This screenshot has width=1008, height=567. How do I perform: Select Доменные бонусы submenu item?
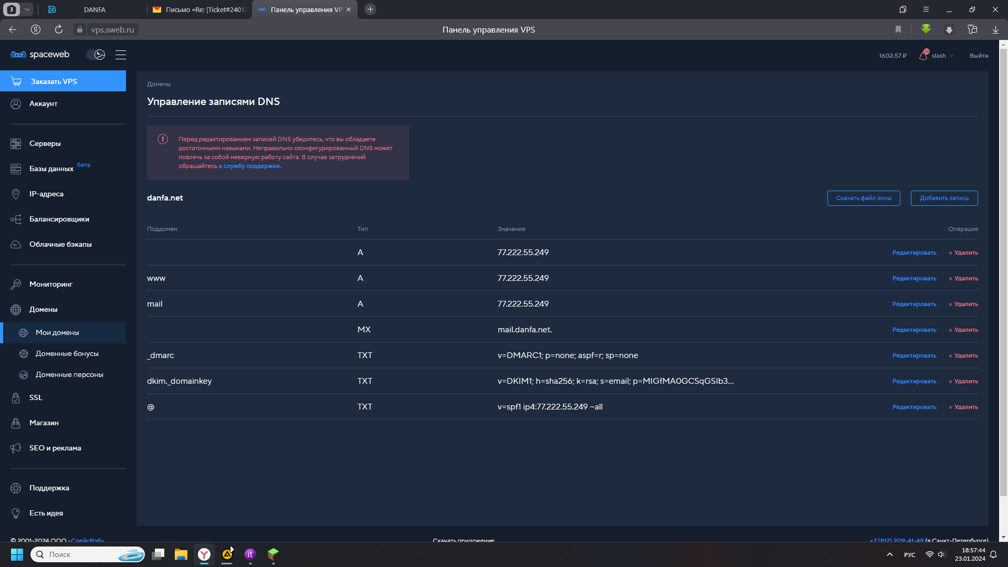coord(67,354)
